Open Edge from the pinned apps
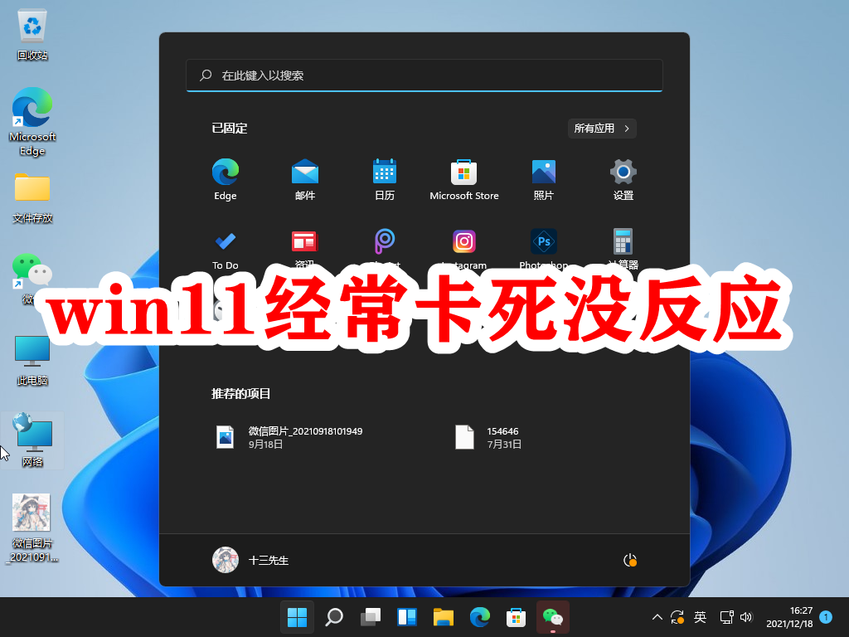The image size is (849, 637). [226, 179]
